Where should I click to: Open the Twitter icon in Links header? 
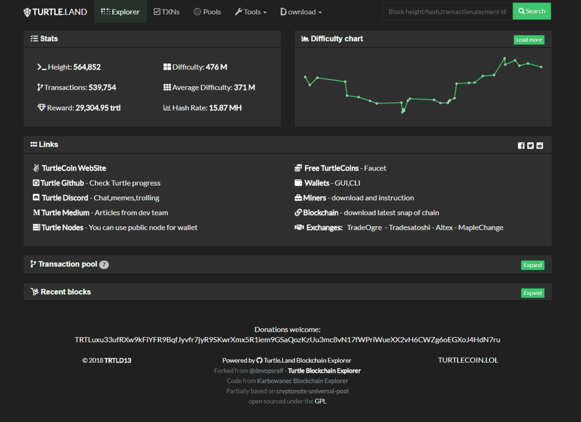[530, 146]
